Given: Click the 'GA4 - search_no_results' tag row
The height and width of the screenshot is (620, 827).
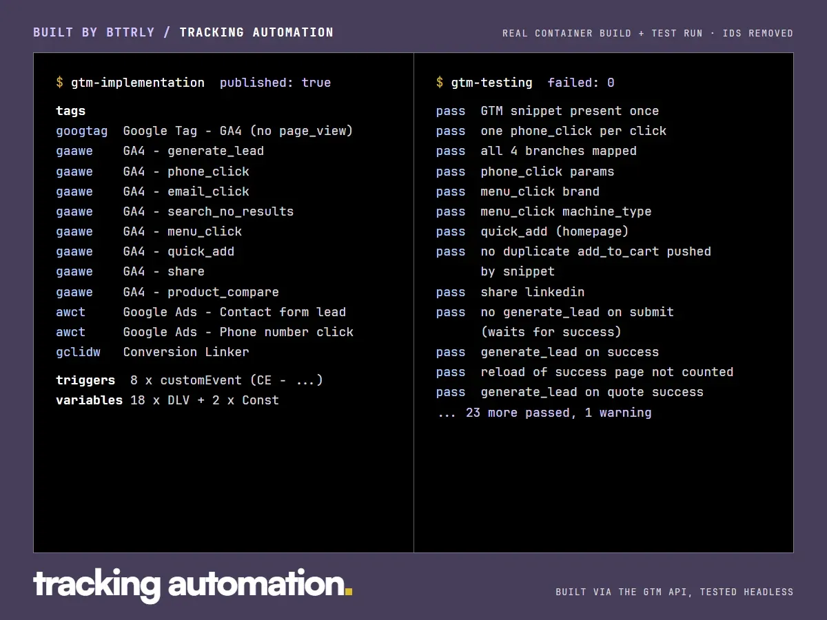Looking at the screenshot, I should pos(174,211).
